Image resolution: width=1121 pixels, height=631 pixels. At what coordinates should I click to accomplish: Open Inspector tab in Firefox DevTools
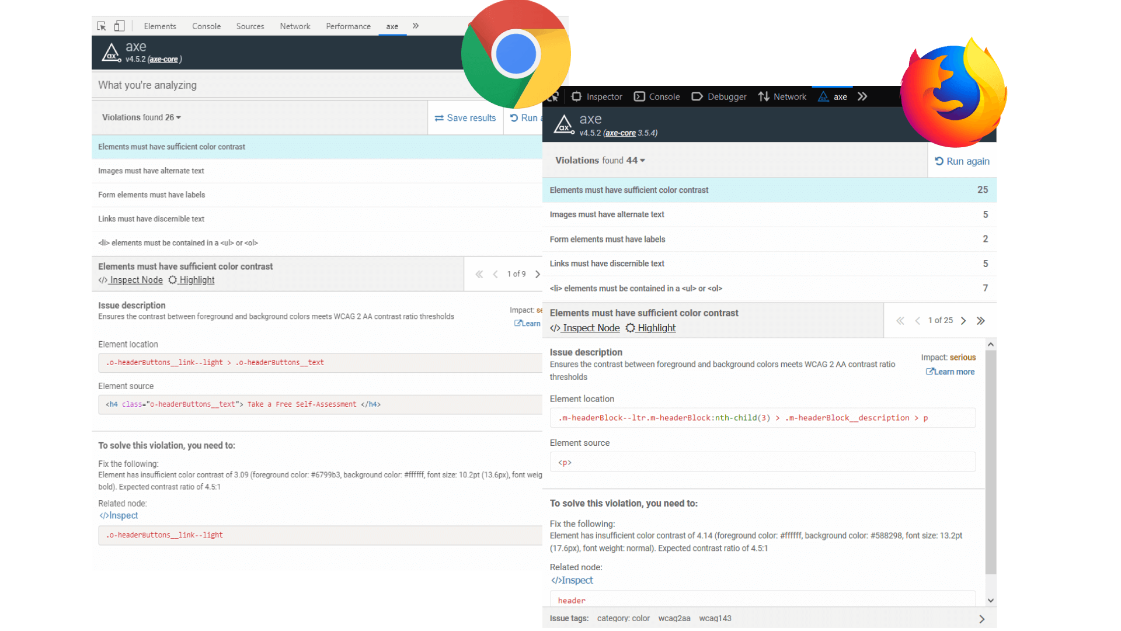[x=597, y=96]
